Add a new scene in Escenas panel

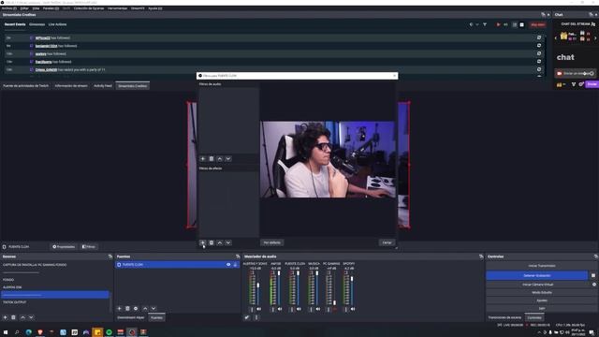coord(6,317)
